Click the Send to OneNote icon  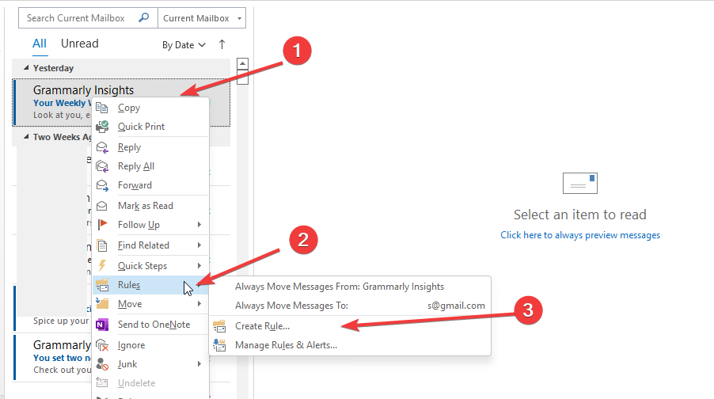[x=102, y=325]
